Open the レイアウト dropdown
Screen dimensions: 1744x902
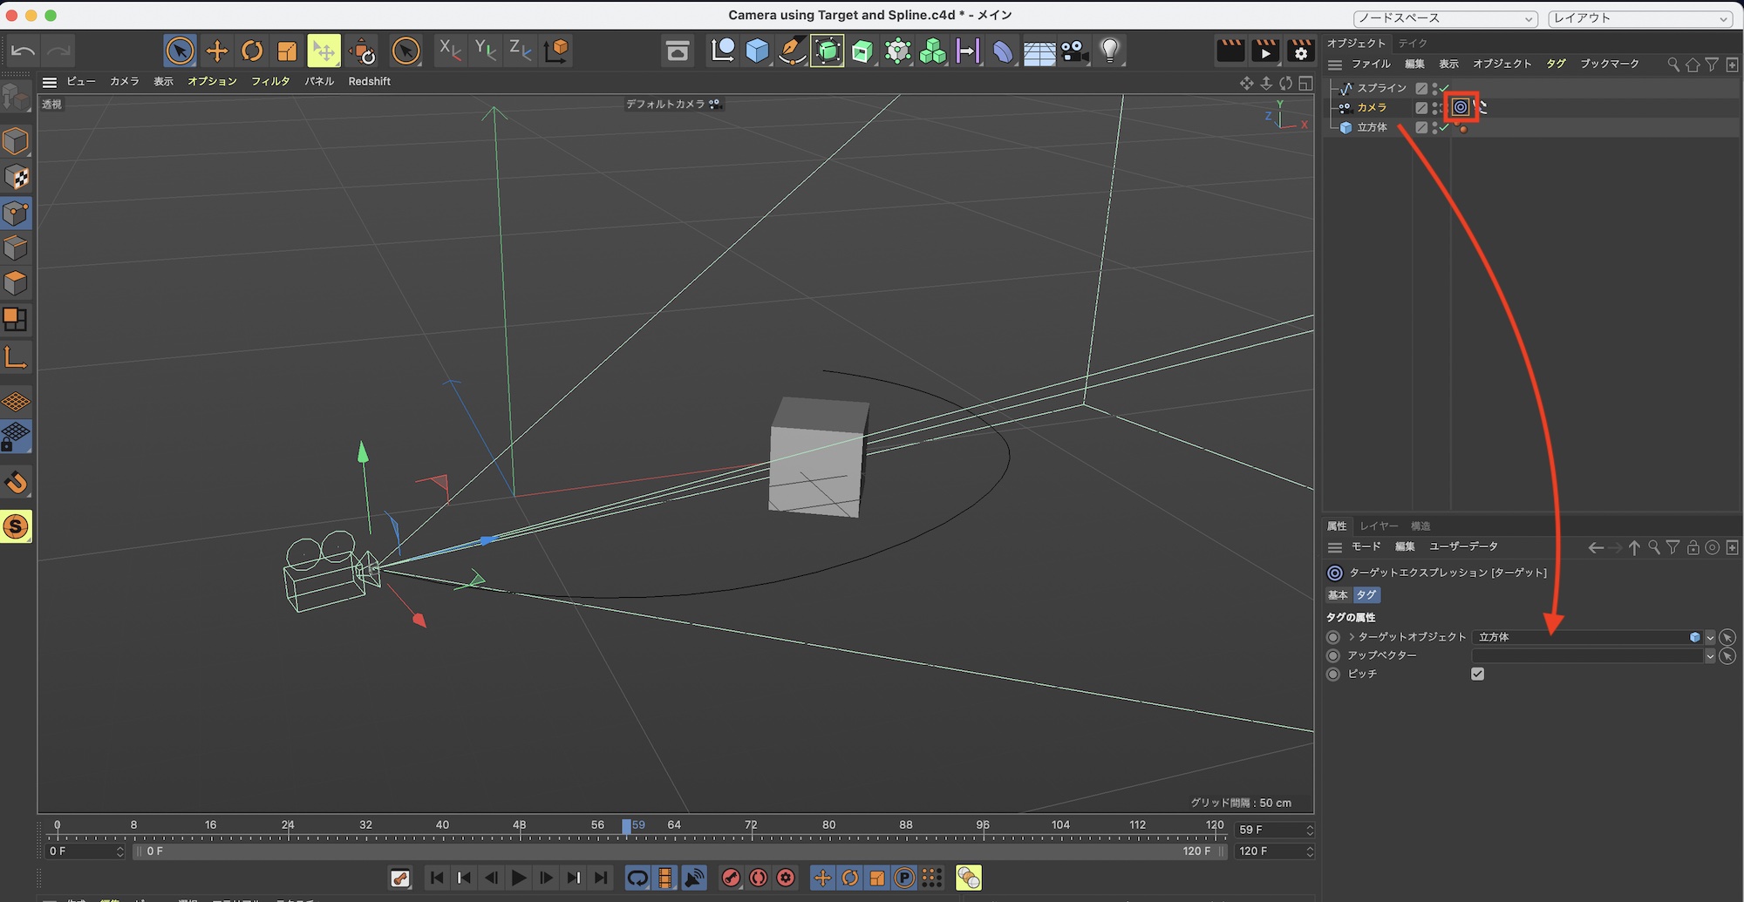tap(1639, 18)
